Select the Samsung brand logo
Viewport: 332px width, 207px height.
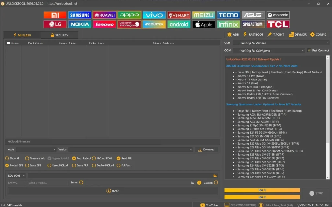point(80,15)
